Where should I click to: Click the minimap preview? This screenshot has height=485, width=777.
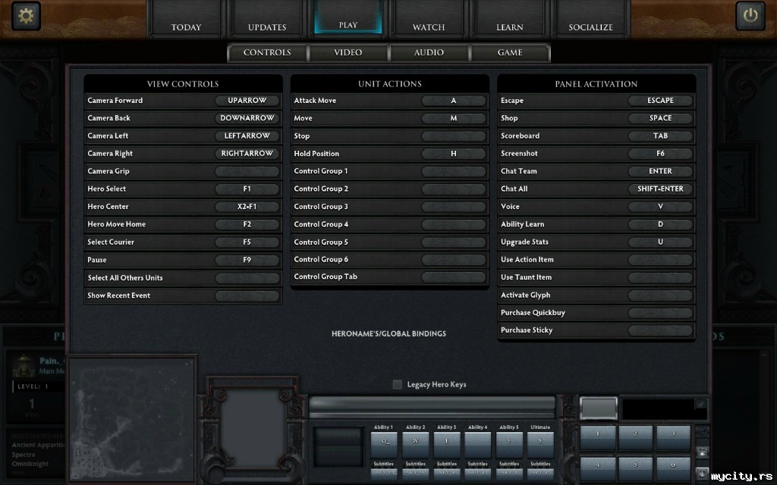click(x=131, y=420)
